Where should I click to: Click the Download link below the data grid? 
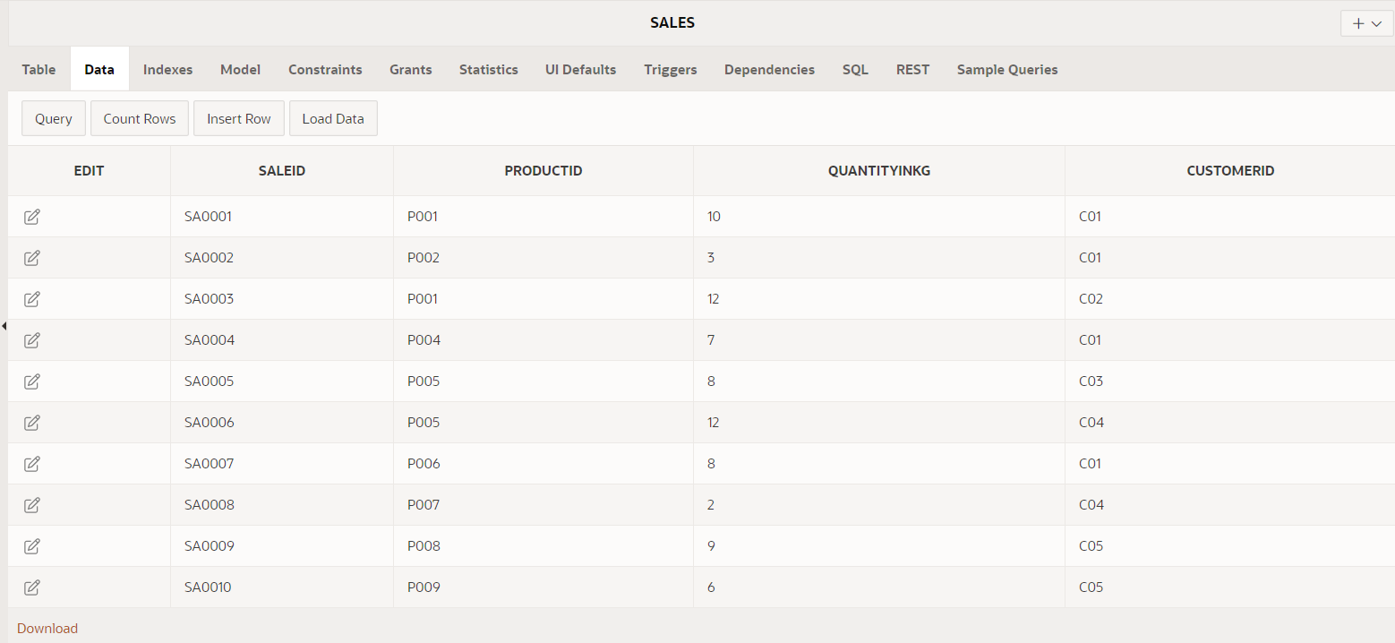[47, 628]
